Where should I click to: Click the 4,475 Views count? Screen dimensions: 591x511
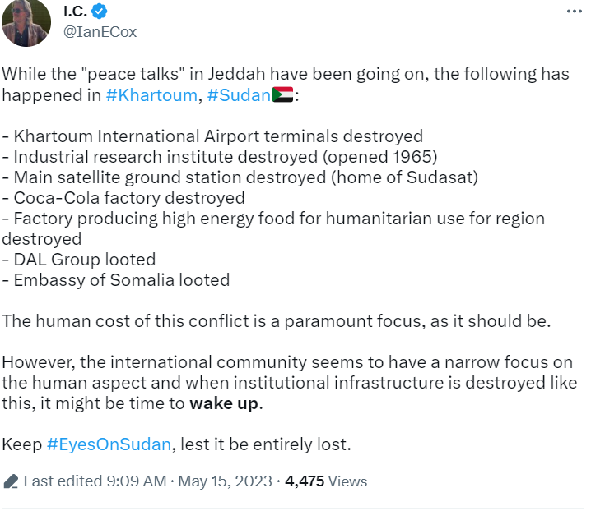tap(326, 481)
